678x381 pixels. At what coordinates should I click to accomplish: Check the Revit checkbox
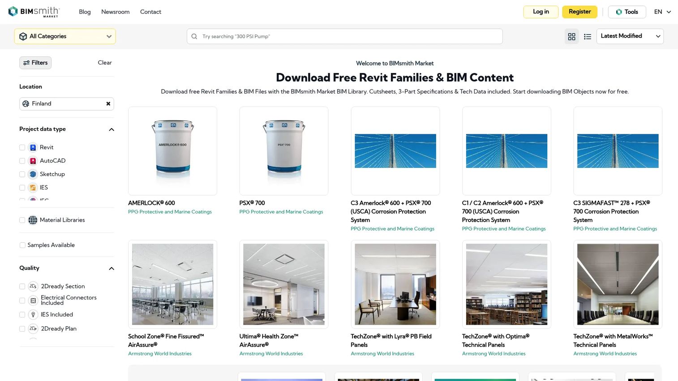22,147
